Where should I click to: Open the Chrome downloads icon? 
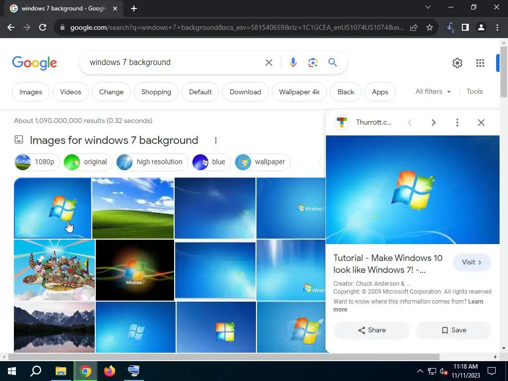point(450,28)
